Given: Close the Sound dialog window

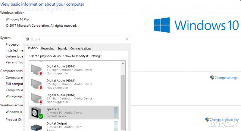Looking at the screenshot, I should (x=127, y=39).
